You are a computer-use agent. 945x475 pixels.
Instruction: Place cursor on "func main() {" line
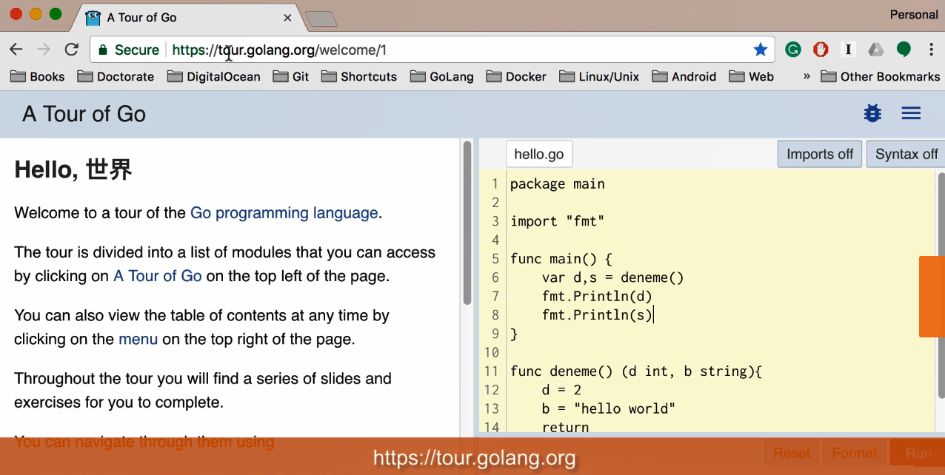[561, 259]
